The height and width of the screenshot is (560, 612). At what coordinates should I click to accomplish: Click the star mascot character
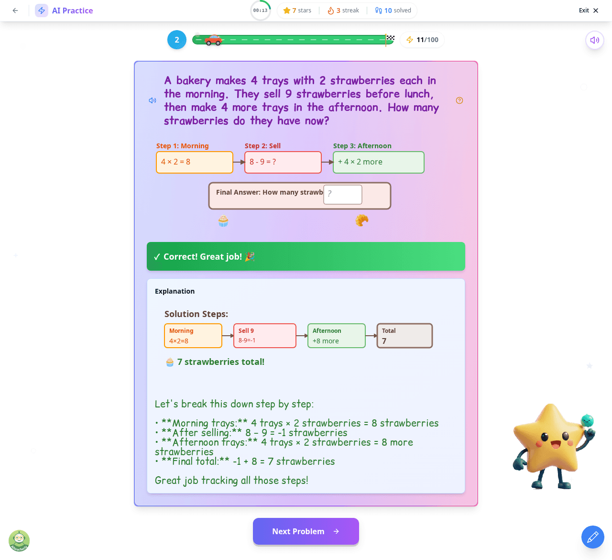coord(554,446)
